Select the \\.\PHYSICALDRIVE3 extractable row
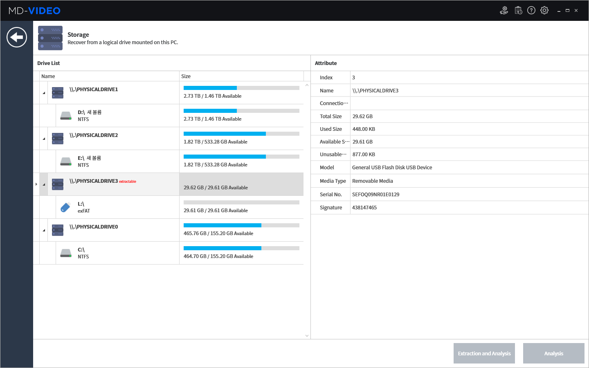589x368 pixels. [x=168, y=184]
